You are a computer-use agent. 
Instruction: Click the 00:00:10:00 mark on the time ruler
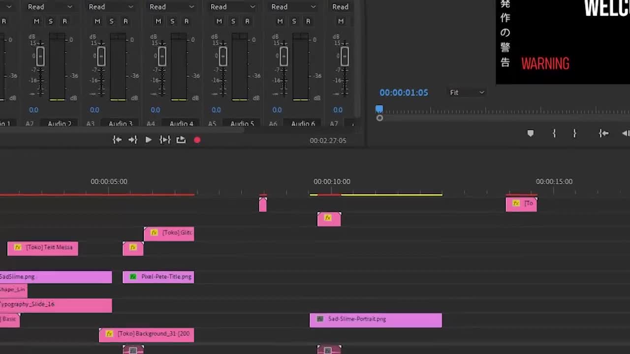coord(332,181)
